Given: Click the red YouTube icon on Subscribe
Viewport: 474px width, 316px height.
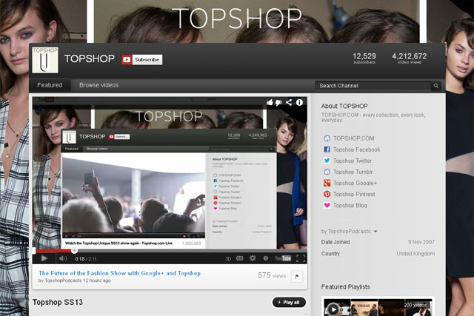Looking at the screenshot, I should pos(127,59).
